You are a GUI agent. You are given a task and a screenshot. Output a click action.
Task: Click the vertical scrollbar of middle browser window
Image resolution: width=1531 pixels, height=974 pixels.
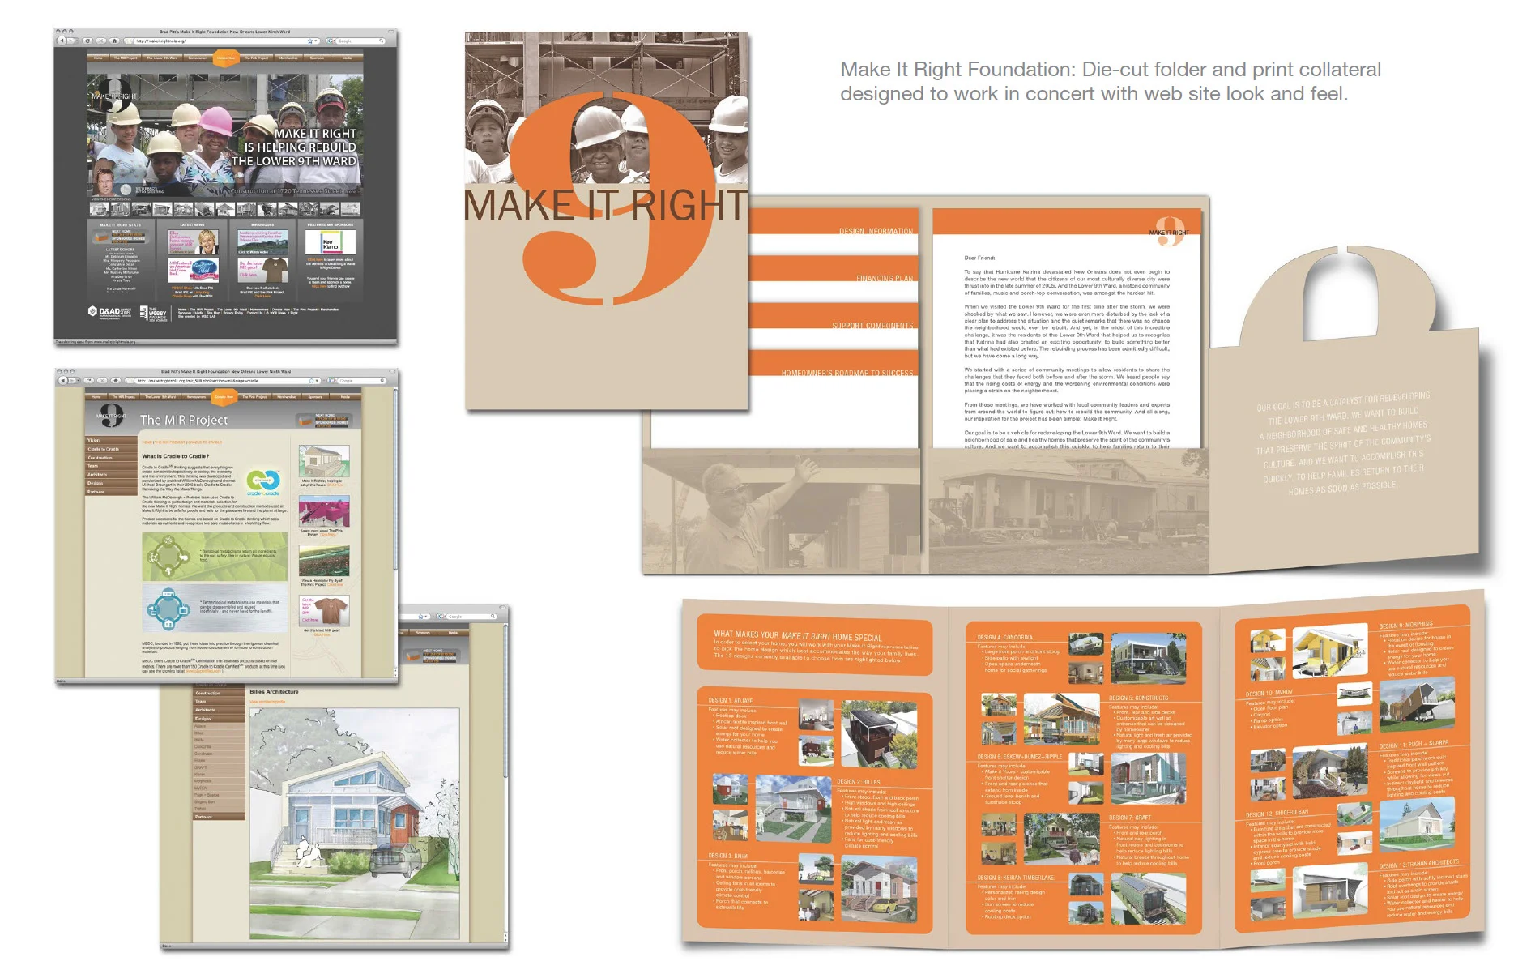(395, 533)
